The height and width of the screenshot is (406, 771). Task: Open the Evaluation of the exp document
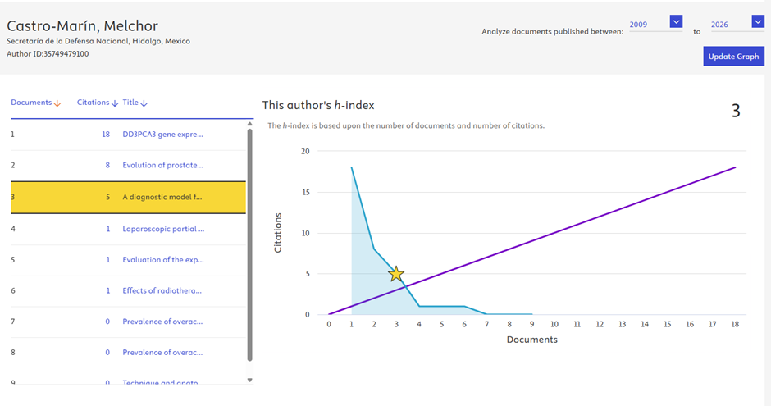tap(162, 260)
